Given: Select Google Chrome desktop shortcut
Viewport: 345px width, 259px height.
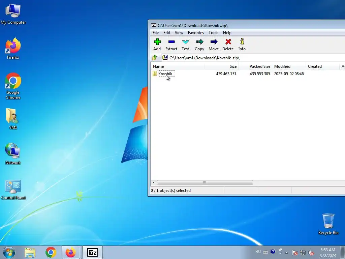Looking at the screenshot, I should coord(13,86).
